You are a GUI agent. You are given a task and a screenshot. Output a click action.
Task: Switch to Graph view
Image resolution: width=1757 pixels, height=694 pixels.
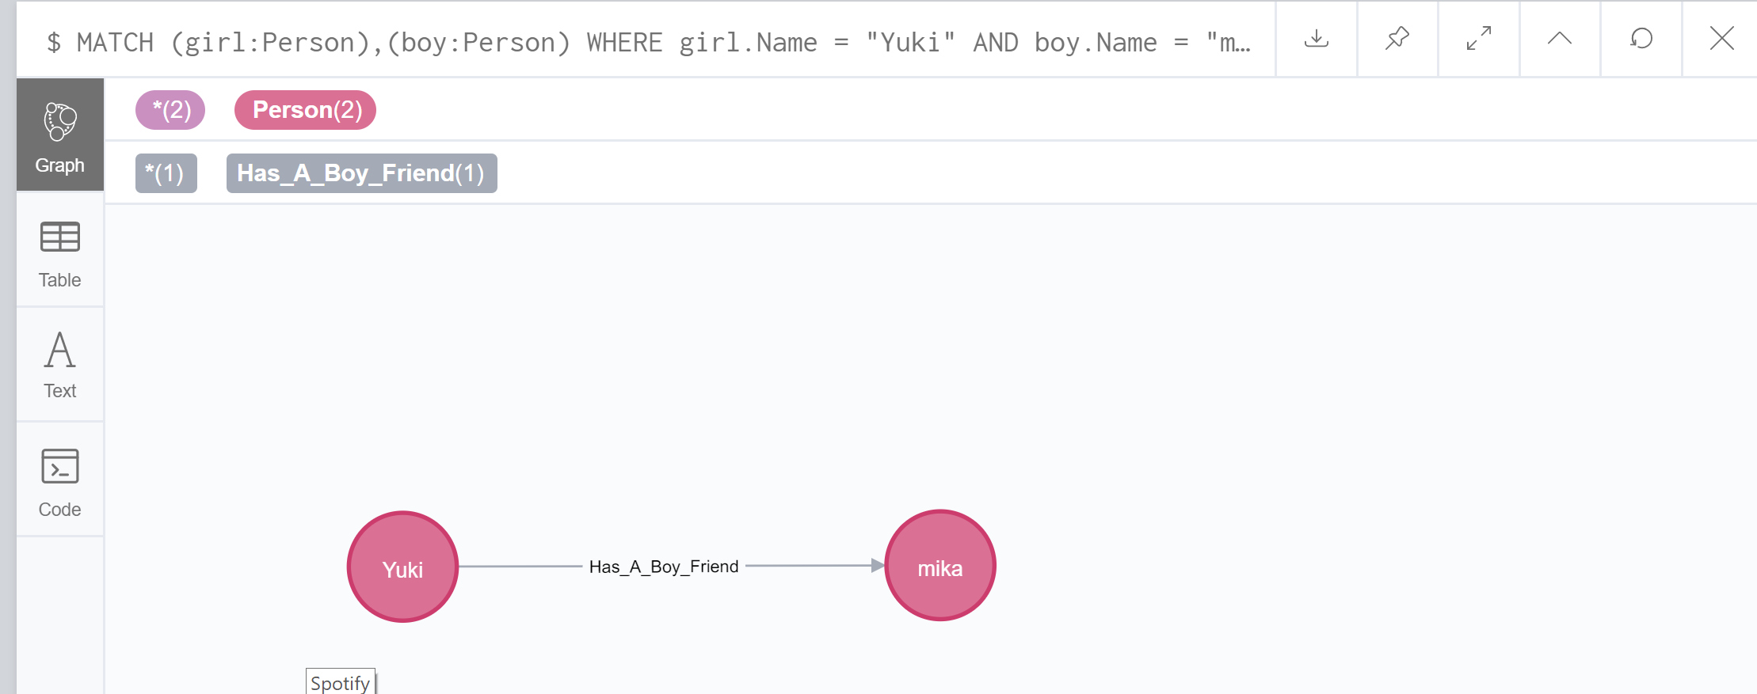60,135
